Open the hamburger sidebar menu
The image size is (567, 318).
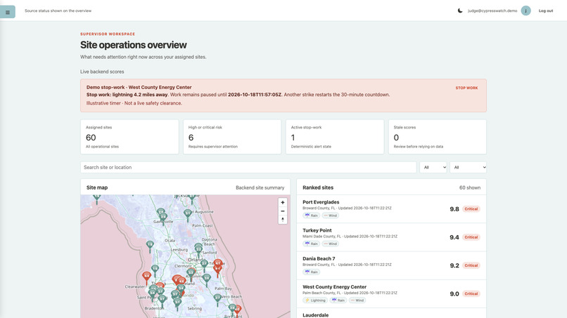click(8, 12)
